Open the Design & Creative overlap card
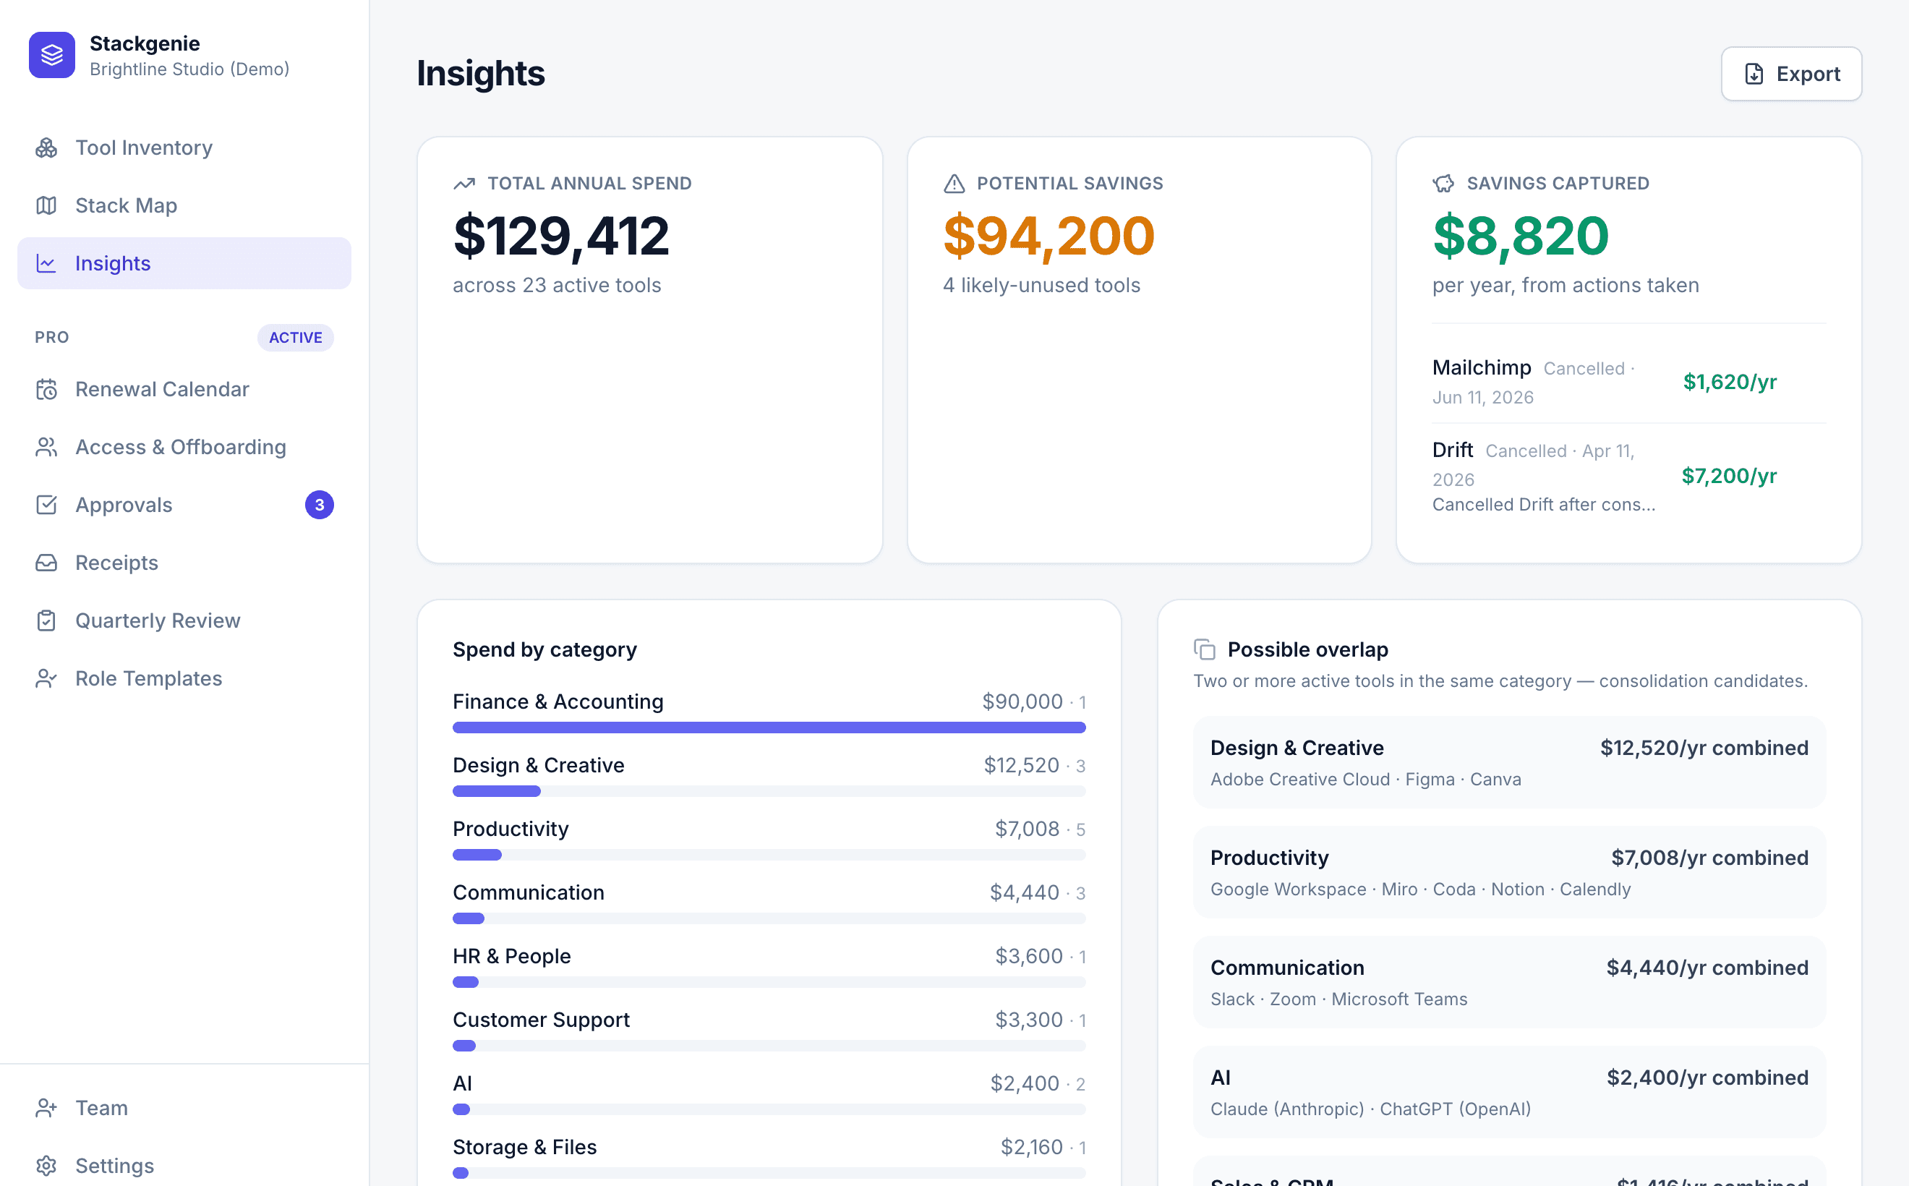1909x1186 pixels. click(1509, 762)
